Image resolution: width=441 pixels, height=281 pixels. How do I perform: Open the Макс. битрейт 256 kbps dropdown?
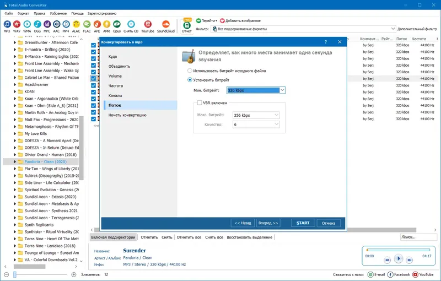[x=277, y=115]
